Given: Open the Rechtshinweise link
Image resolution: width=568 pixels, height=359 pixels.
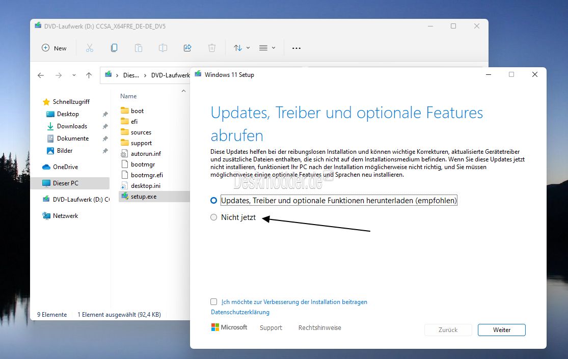Looking at the screenshot, I should (x=320, y=328).
